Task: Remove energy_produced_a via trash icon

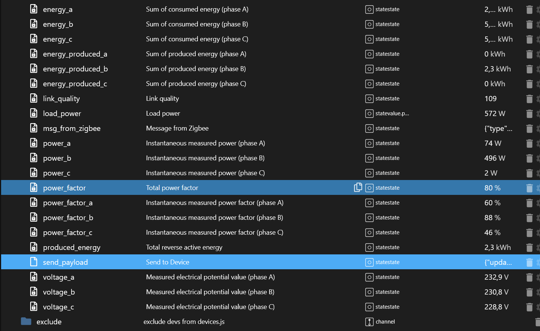Action: coord(529,54)
